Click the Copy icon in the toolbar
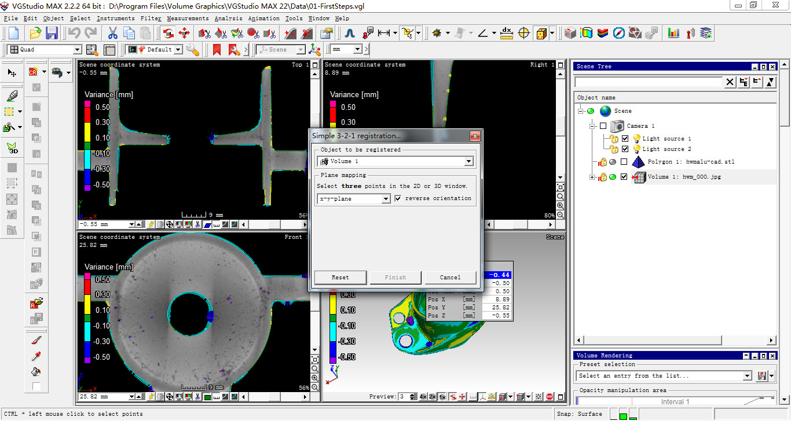The image size is (791, 421). pyautogui.click(x=129, y=33)
